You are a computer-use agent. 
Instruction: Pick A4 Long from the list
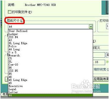pos(51,49)
